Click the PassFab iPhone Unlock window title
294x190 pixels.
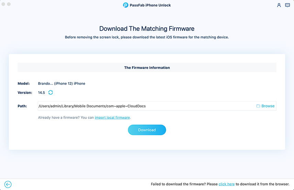[x=151, y=5]
